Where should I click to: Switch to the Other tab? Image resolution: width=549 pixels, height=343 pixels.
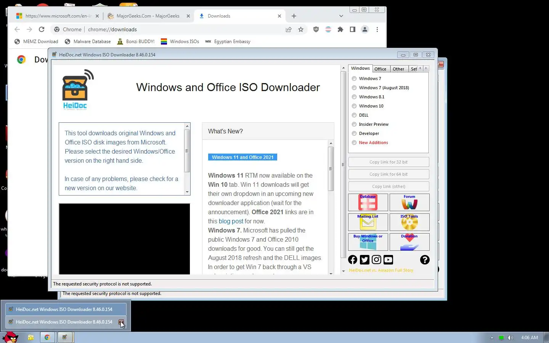pyautogui.click(x=398, y=69)
